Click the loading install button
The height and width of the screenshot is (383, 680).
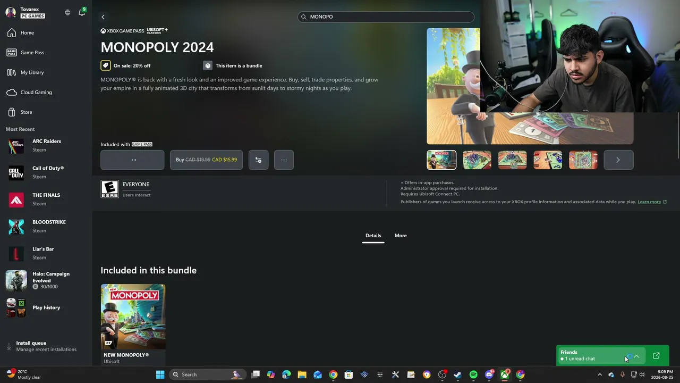132,160
